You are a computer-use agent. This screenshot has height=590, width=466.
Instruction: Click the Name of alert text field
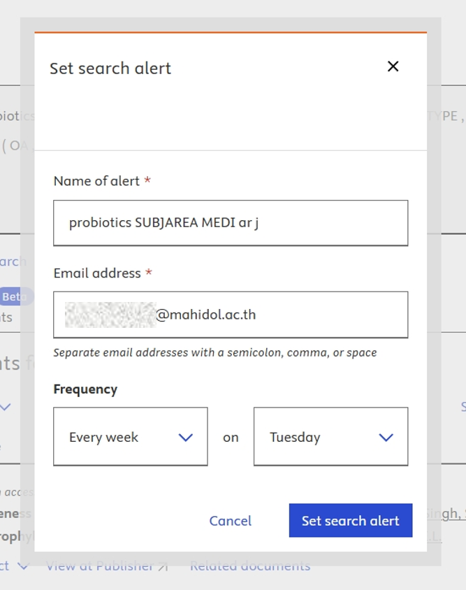[x=231, y=223]
